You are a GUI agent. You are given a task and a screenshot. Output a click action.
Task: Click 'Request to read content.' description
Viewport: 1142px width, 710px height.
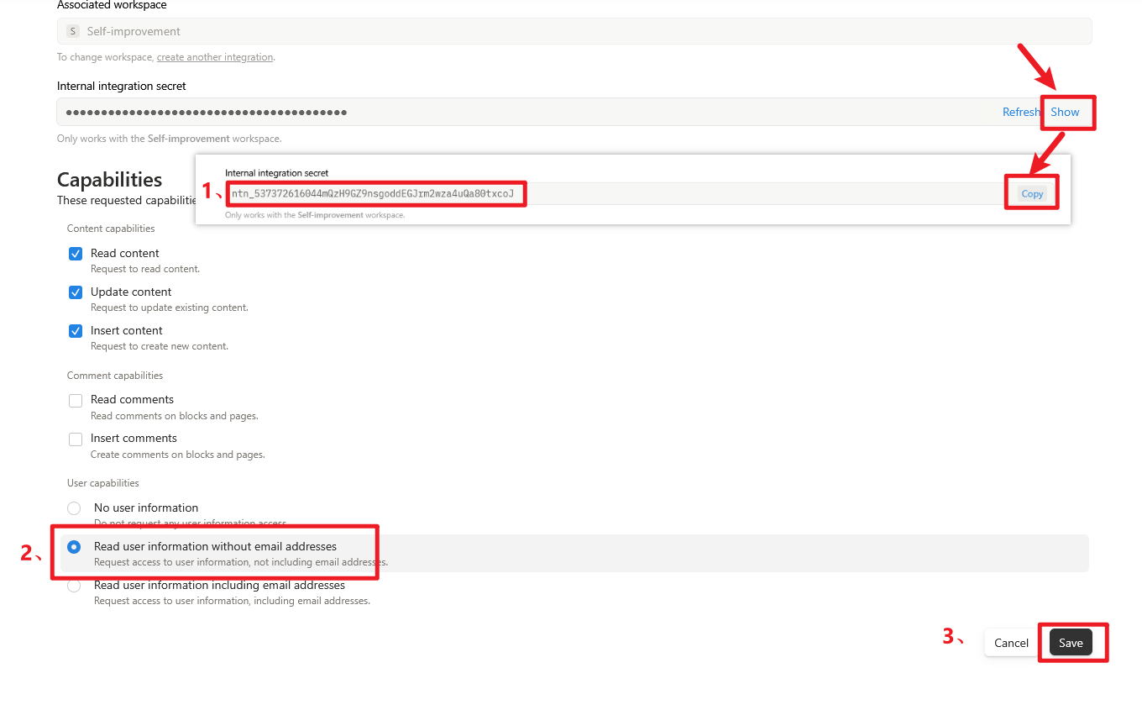pyautogui.click(x=145, y=269)
